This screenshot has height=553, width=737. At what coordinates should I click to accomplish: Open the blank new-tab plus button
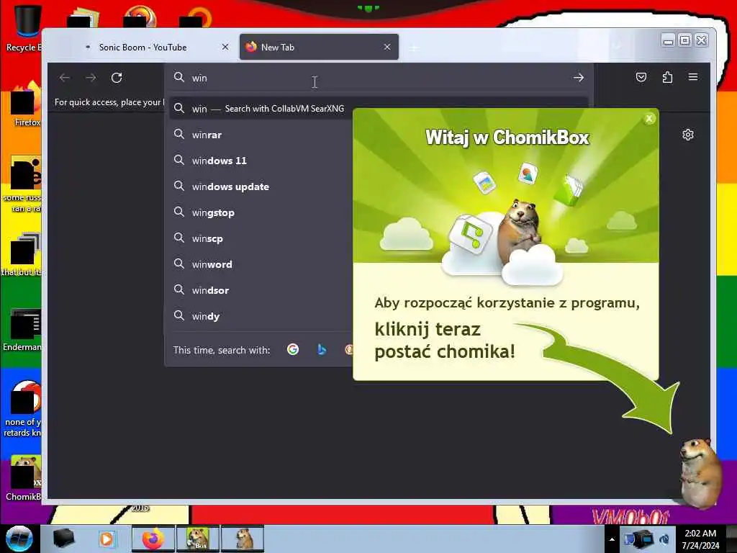click(414, 48)
